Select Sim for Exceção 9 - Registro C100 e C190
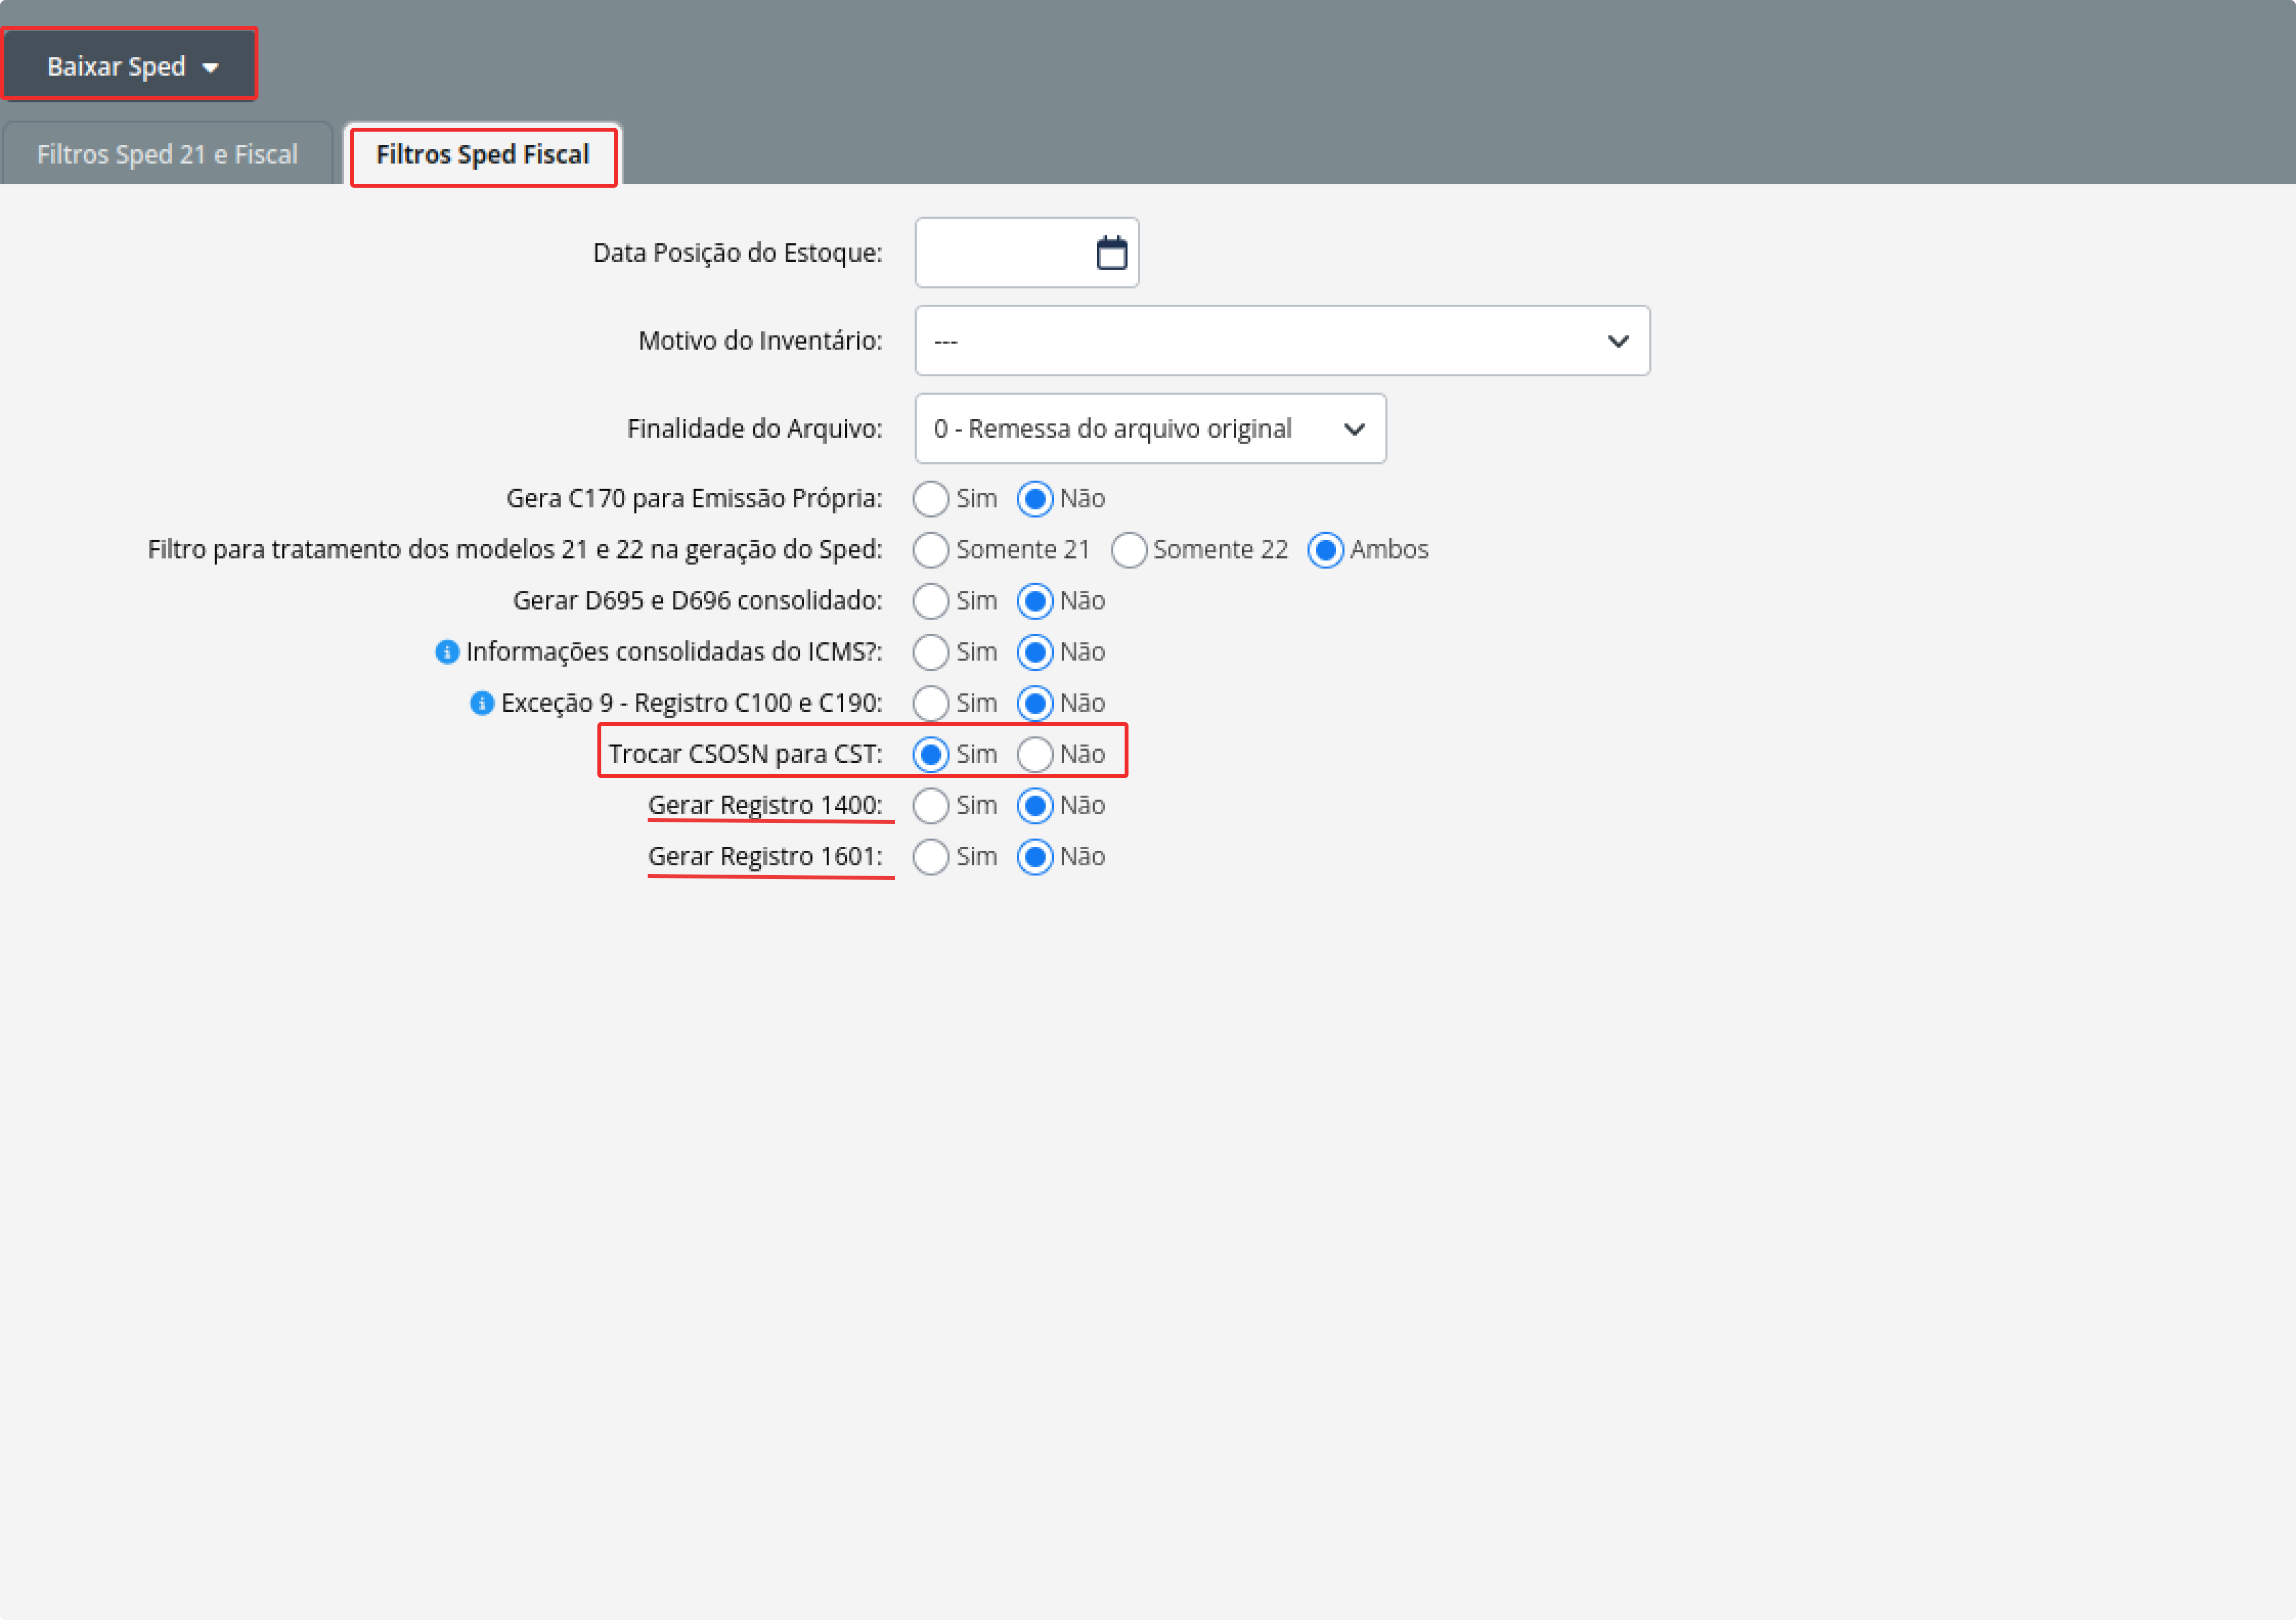 coord(931,703)
